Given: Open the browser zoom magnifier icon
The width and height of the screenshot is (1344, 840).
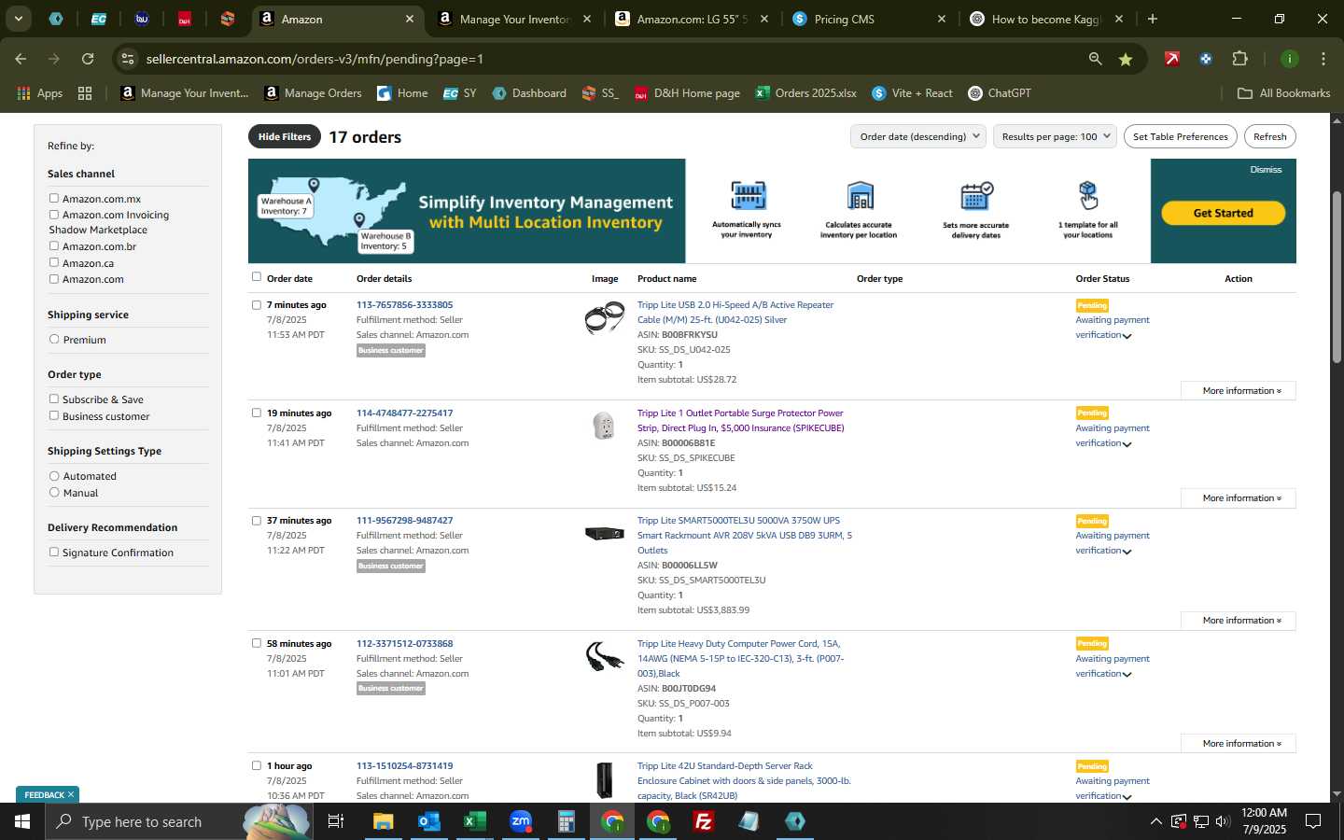Looking at the screenshot, I should (1095, 59).
